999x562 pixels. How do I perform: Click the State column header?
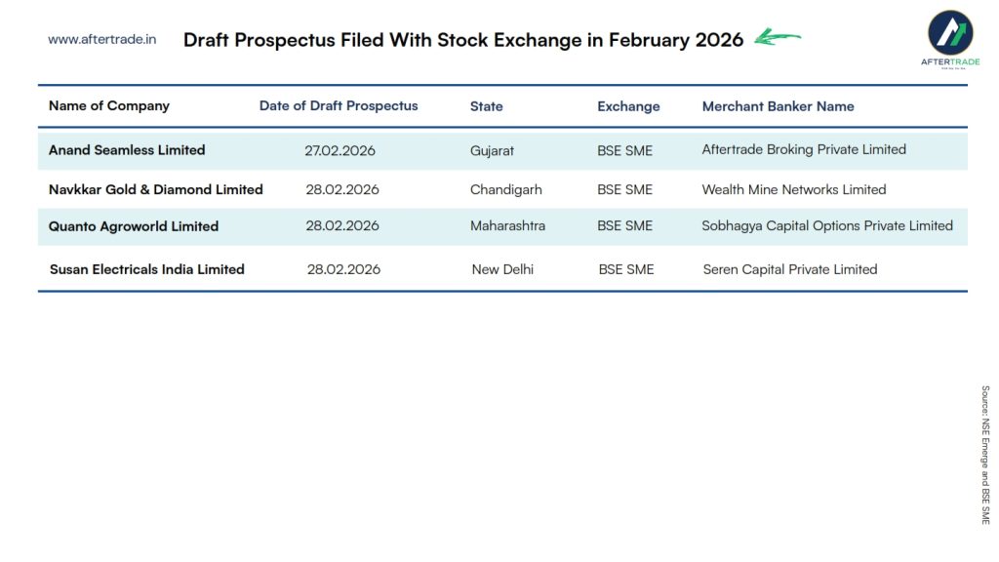487,106
